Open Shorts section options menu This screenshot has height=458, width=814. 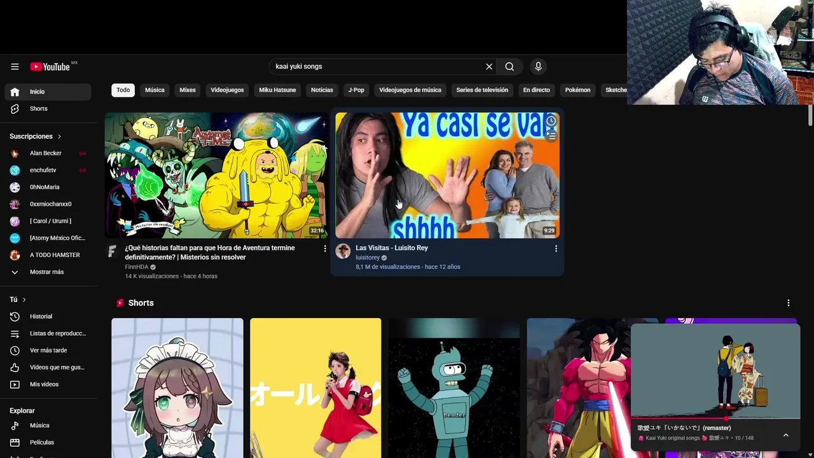[789, 303]
